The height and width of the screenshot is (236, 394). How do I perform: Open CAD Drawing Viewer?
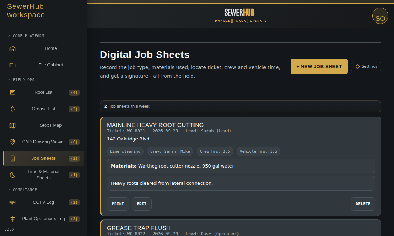44,142
